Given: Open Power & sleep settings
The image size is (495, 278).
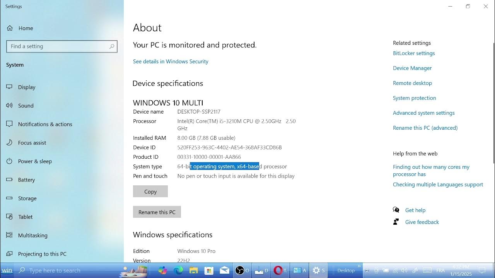Looking at the screenshot, I should pyautogui.click(x=29, y=161).
